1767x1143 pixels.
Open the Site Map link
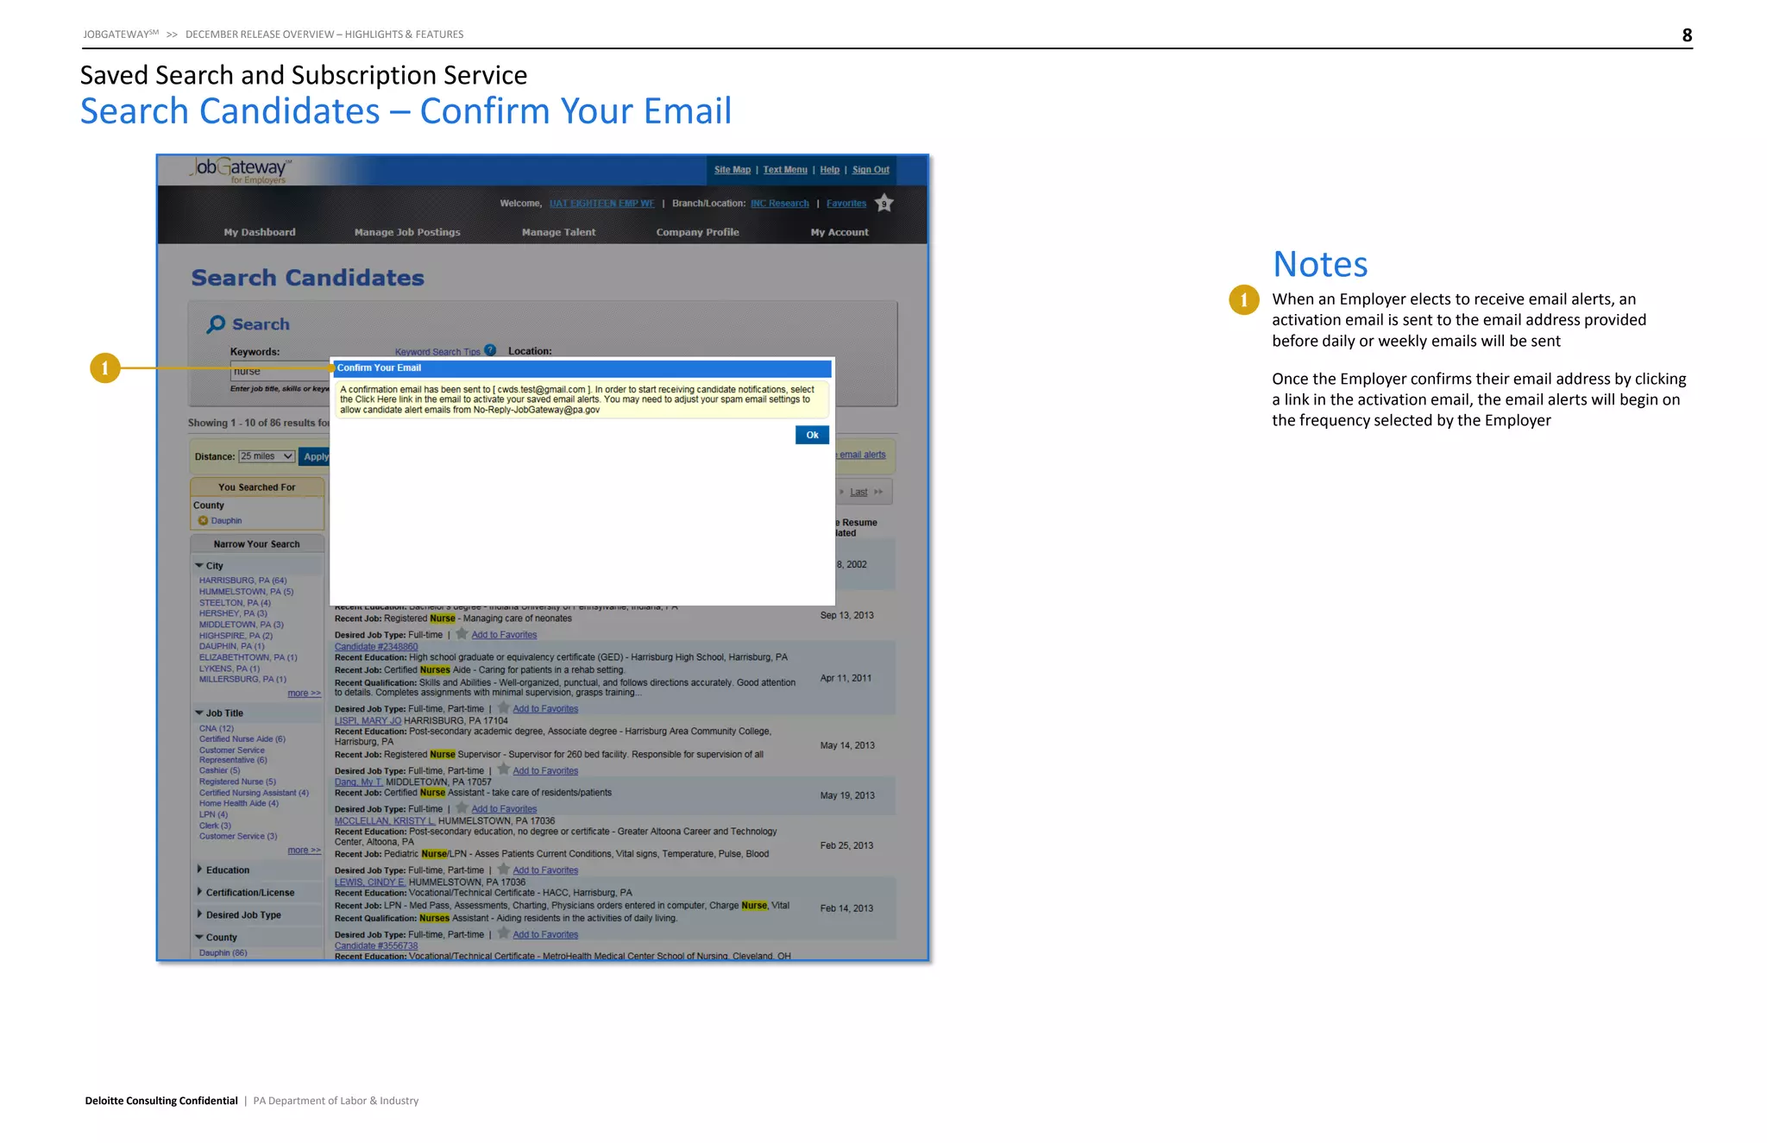tap(733, 170)
